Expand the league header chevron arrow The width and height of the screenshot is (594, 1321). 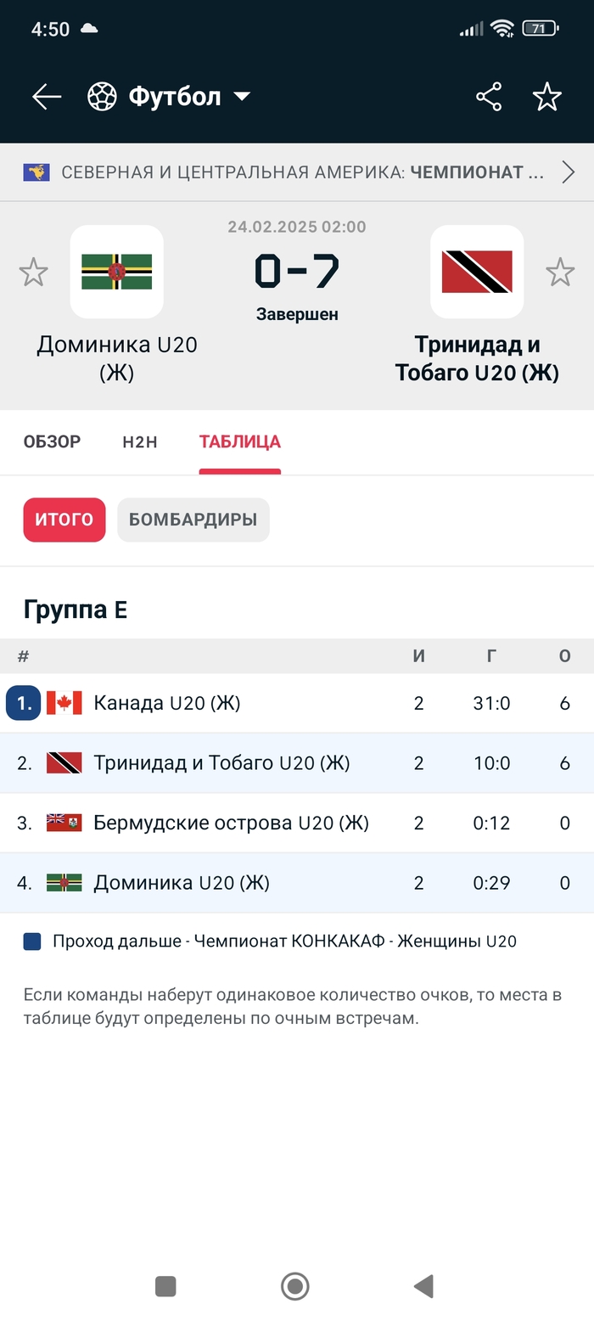point(569,173)
